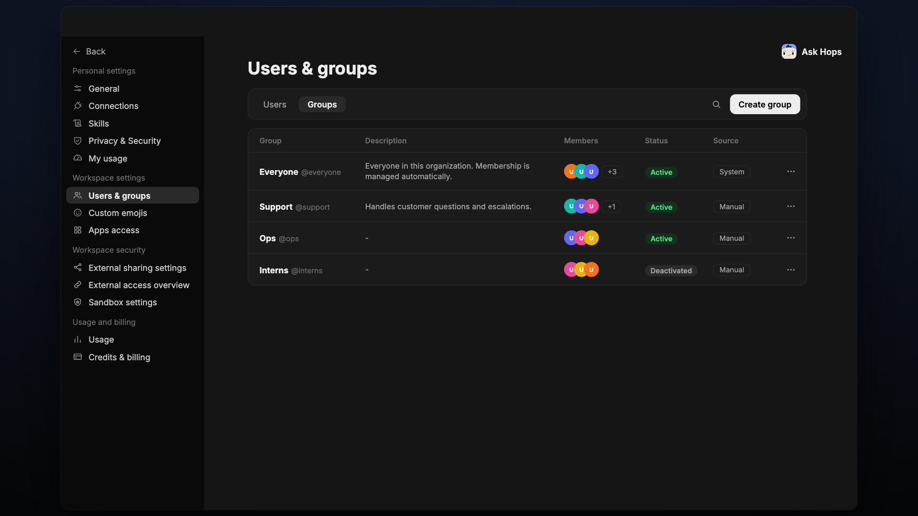
Task: Click the Back link text
Action: 96,51
